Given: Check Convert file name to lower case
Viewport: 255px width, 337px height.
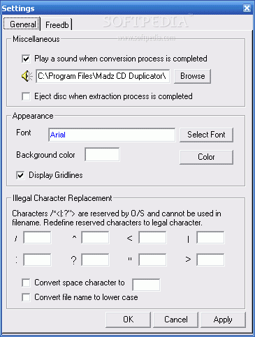Looking at the screenshot, I should [26, 297].
